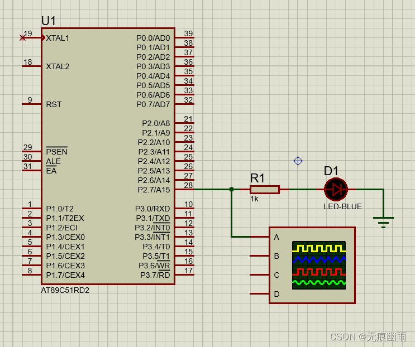Click oscilloscope channel D pin
The image size is (415, 347).
[x=259, y=293]
